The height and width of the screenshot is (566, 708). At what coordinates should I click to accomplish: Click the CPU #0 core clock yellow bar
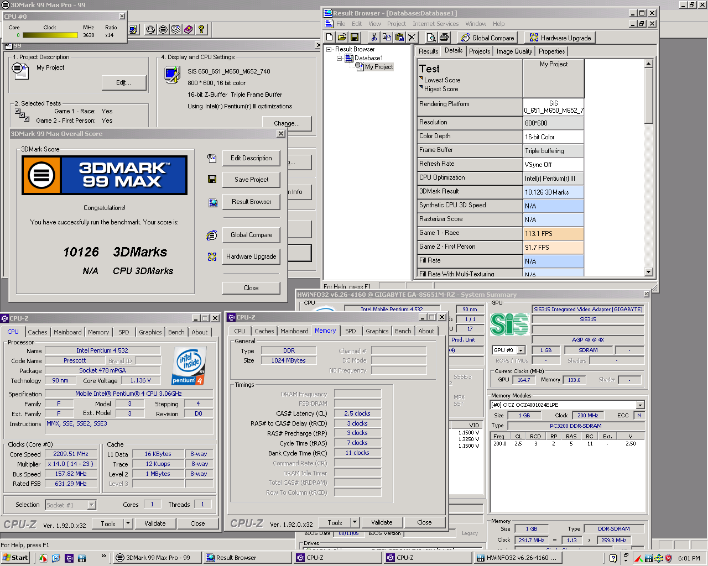[50, 35]
